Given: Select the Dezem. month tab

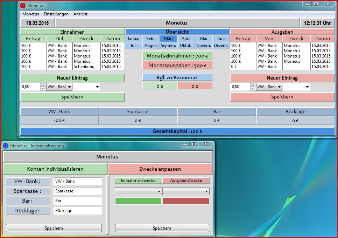Looking at the screenshot, I should [x=221, y=46].
